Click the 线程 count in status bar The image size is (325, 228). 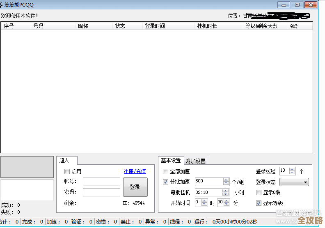pos(180,222)
